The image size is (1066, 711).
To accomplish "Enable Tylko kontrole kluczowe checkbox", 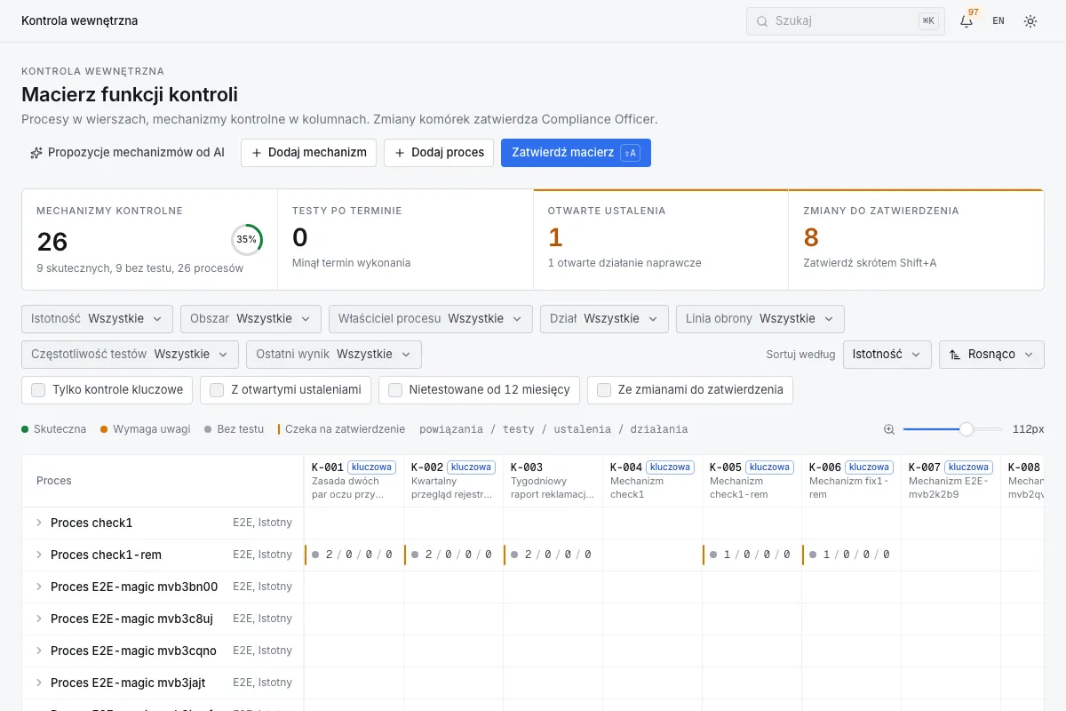I will pyautogui.click(x=38, y=390).
